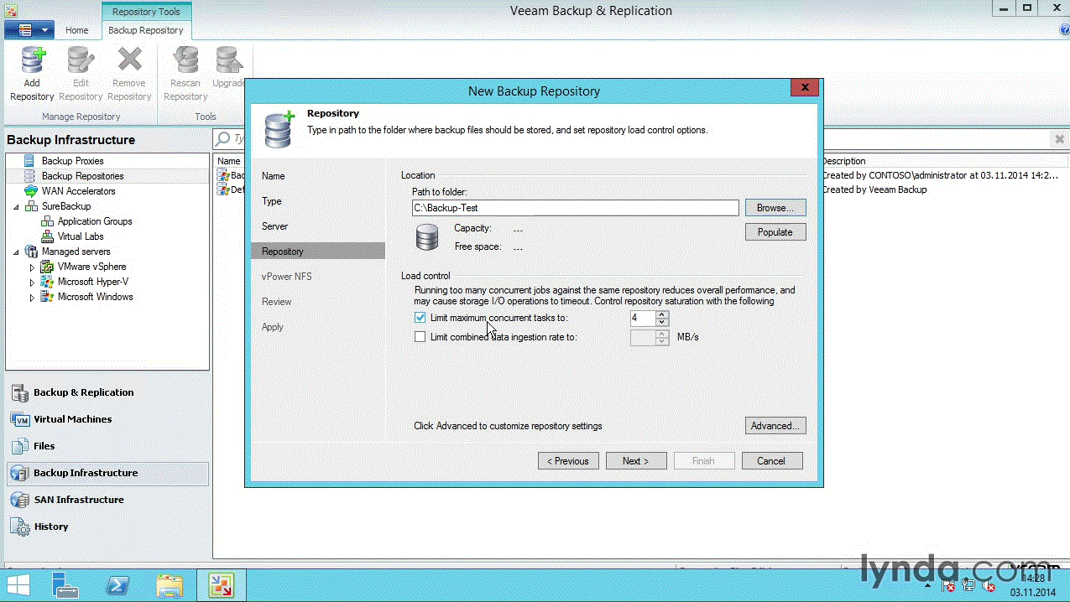Switch to the Home ribbon tab
The height and width of the screenshot is (602, 1070).
click(x=77, y=30)
